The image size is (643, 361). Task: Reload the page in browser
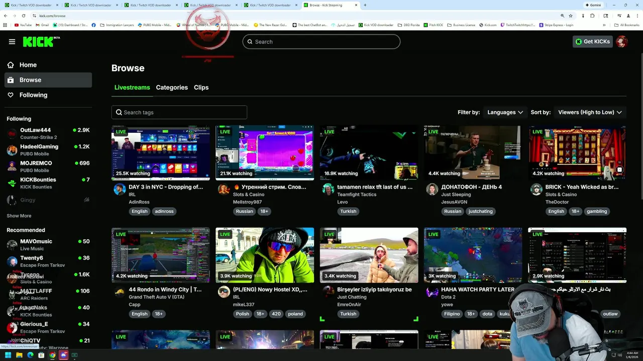pos(24,16)
